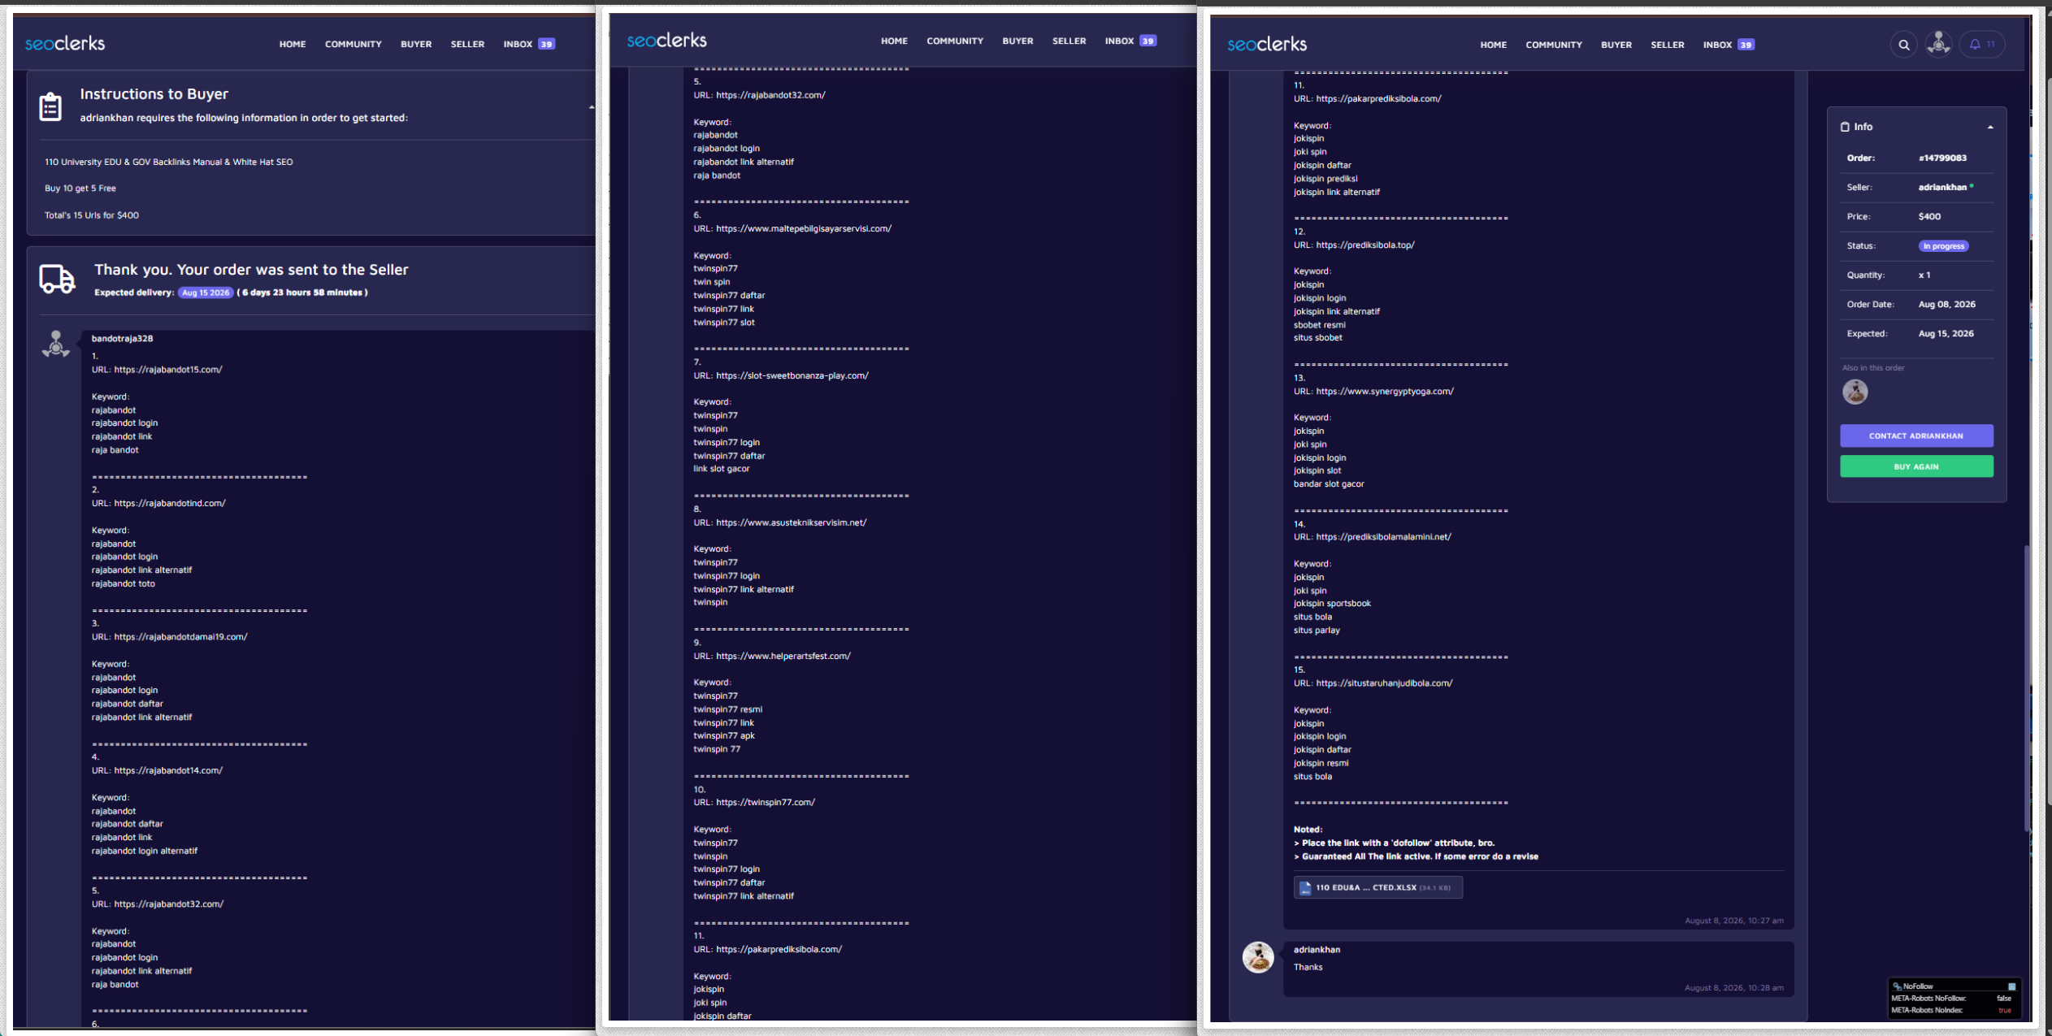Click the right window's vertical scrollbar
Image resolution: width=2052 pixels, height=1036 pixels.
pyautogui.click(x=2025, y=687)
